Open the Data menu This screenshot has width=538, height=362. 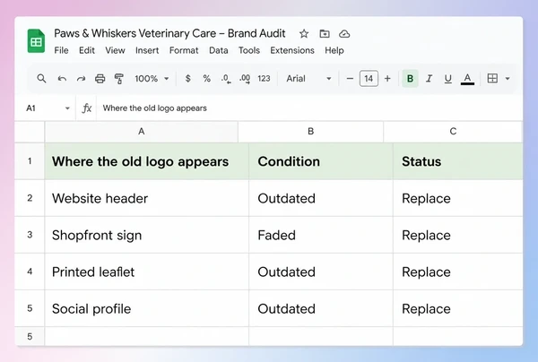pos(219,50)
